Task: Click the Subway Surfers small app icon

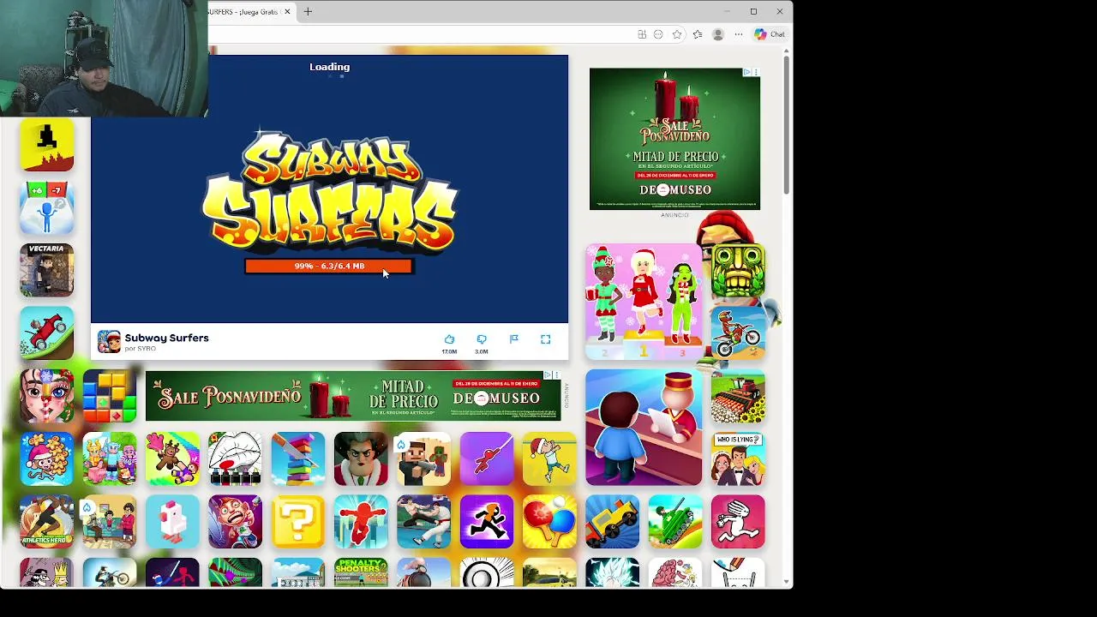Action: coord(109,341)
